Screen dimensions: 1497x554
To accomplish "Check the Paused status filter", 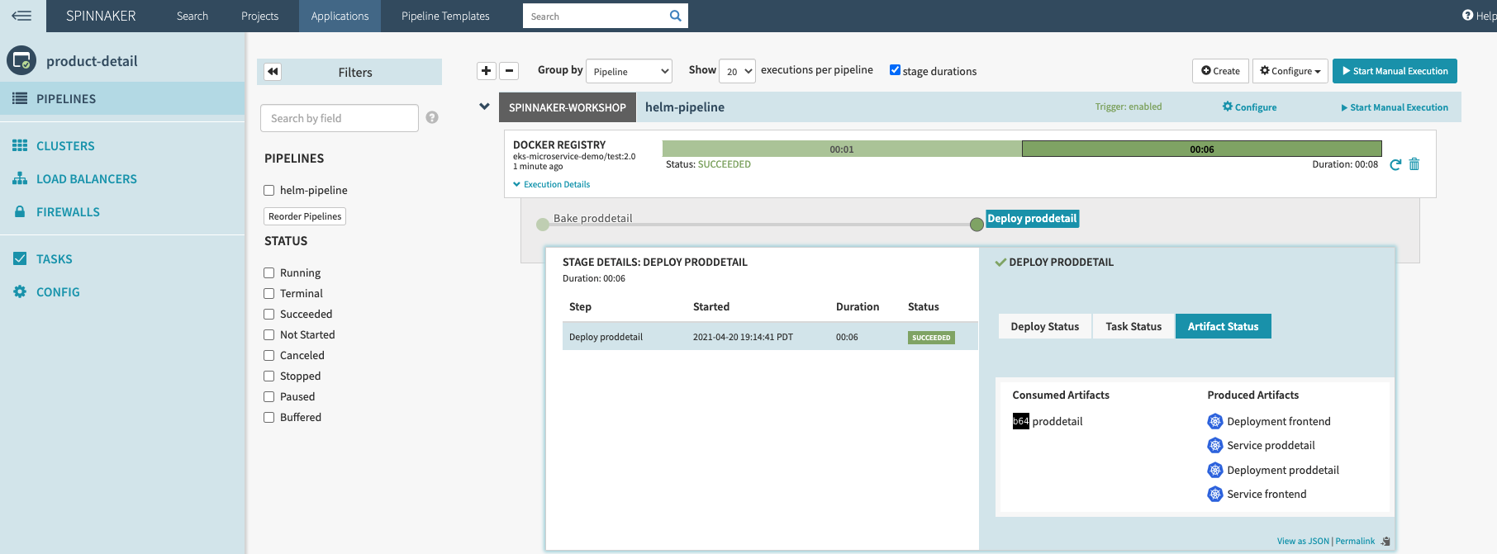I will pyautogui.click(x=269, y=396).
